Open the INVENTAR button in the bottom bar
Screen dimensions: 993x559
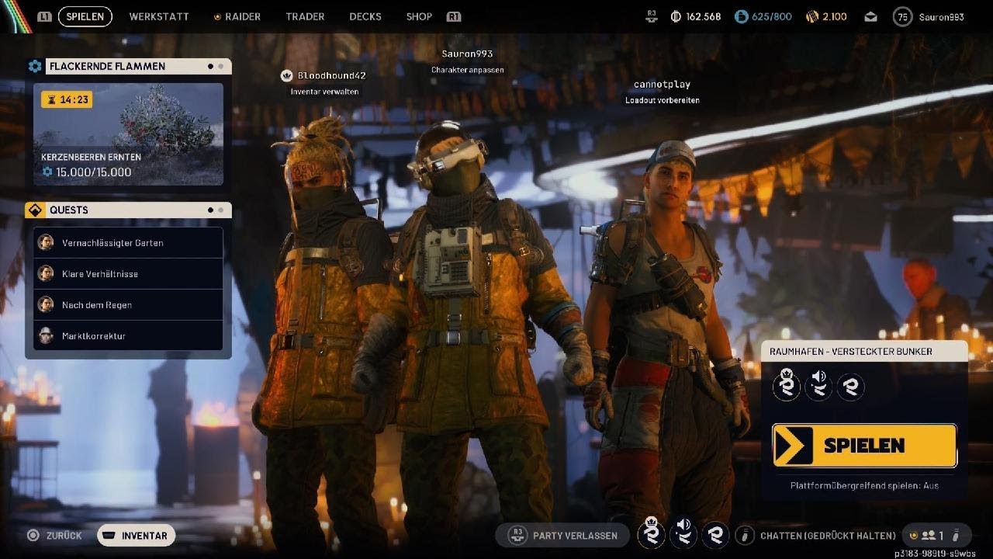(136, 535)
